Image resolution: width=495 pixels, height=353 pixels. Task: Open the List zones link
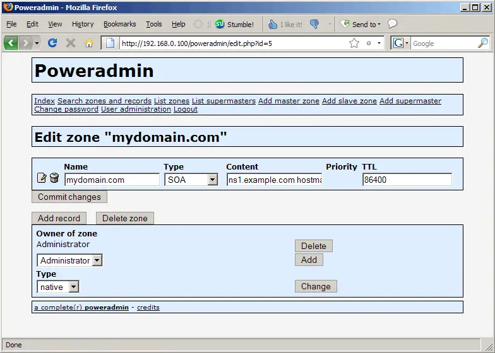click(x=172, y=101)
